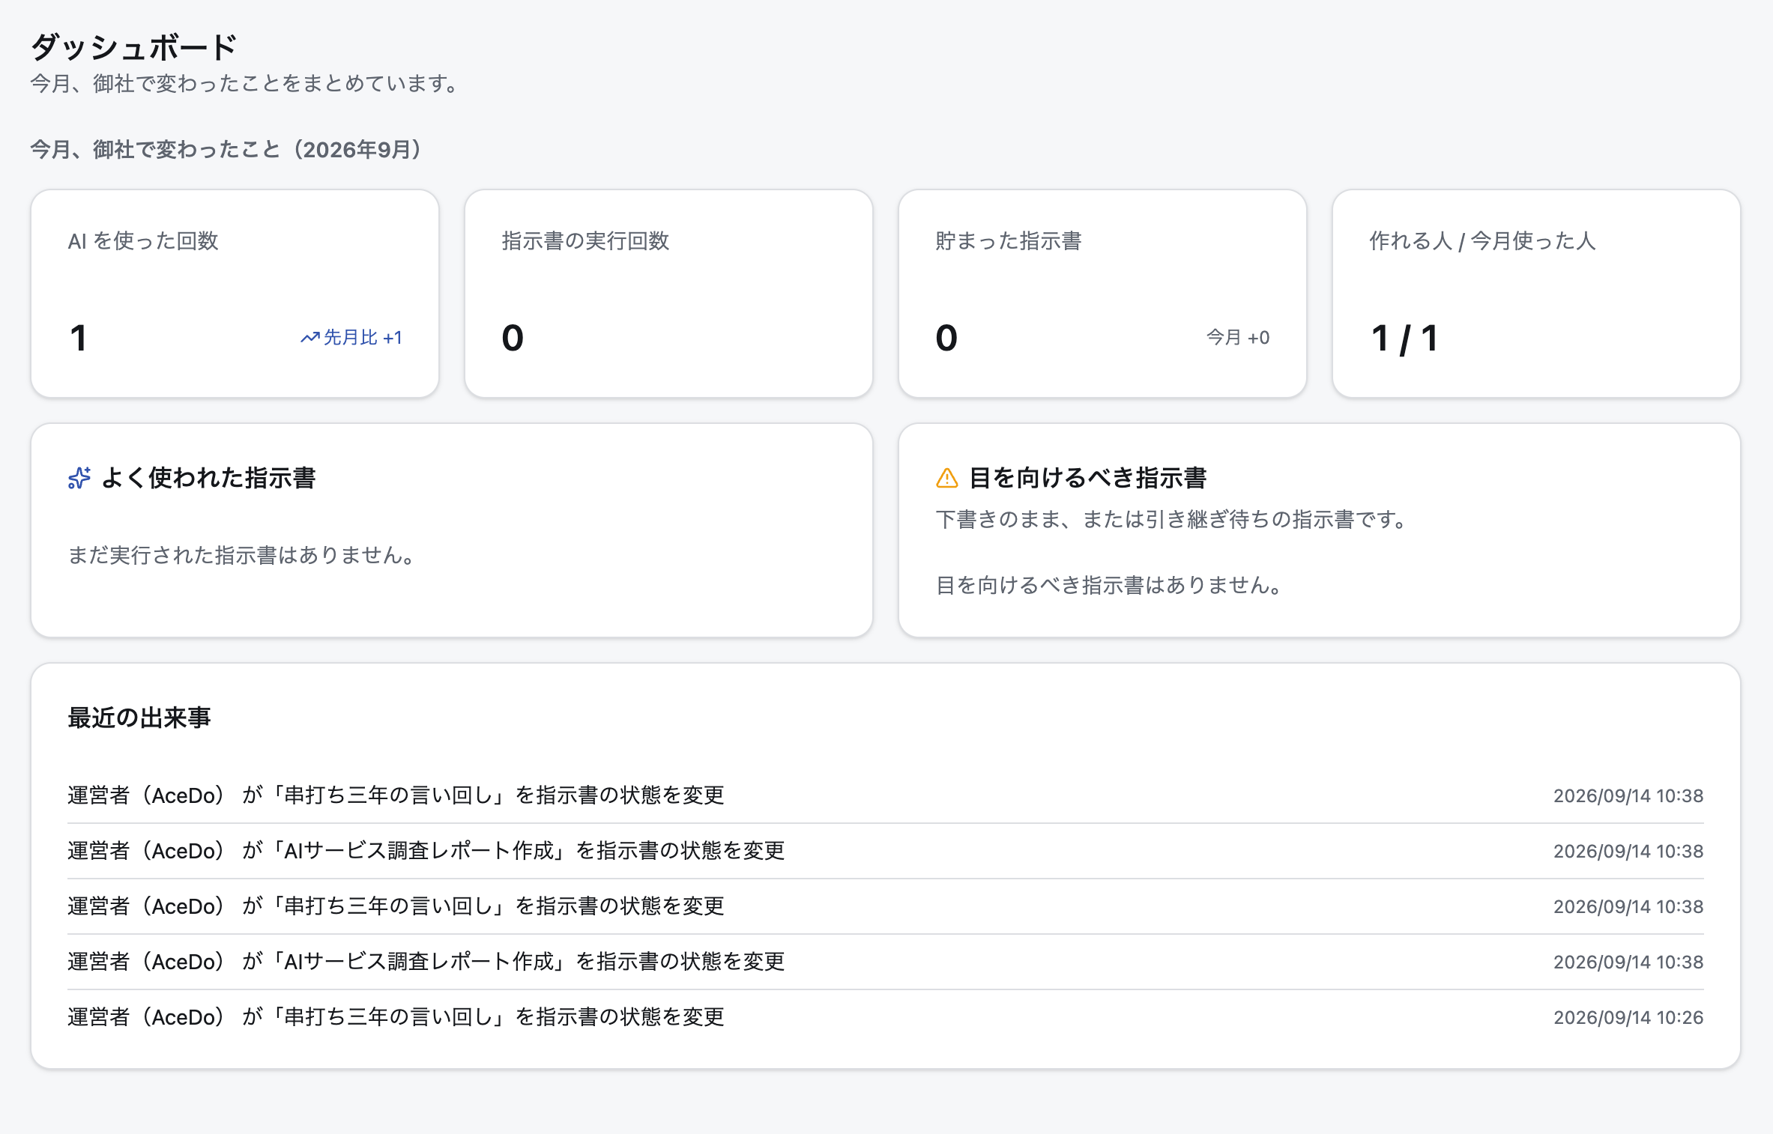Click the よく使われた指示書 heading
Screen dimensions: 1773x1134
(x=208, y=478)
